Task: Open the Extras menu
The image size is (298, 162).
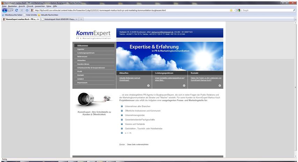Action: [49, 6]
